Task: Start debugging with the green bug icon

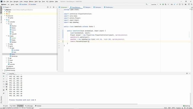Action: point(163,4)
